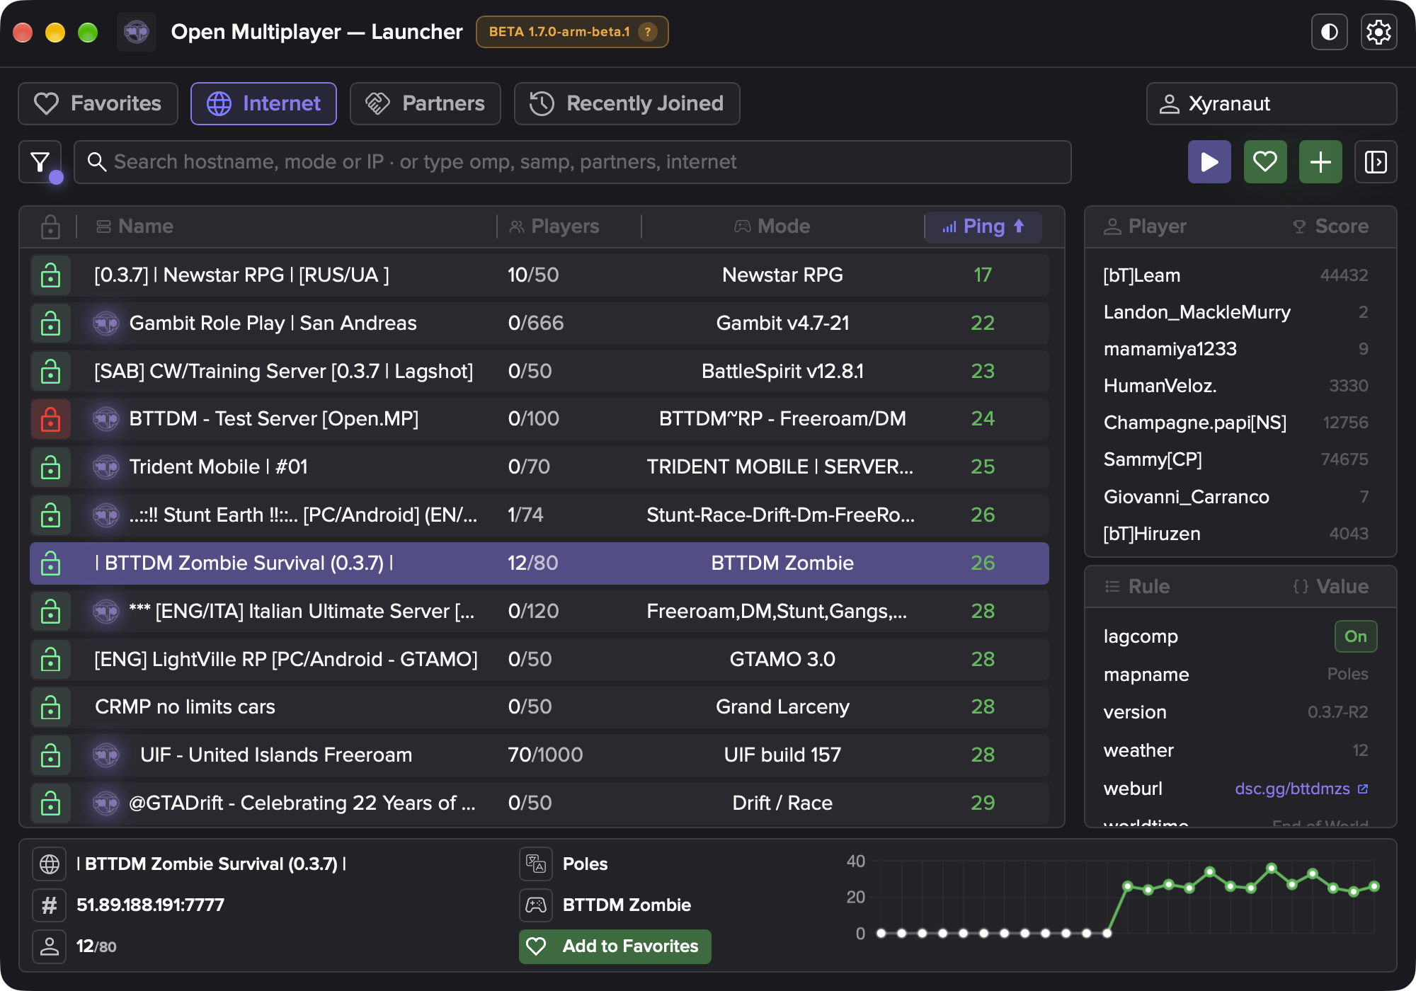
Task: Click the language icon beside Poles
Action: pyautogui.click(x=536, y=864)
